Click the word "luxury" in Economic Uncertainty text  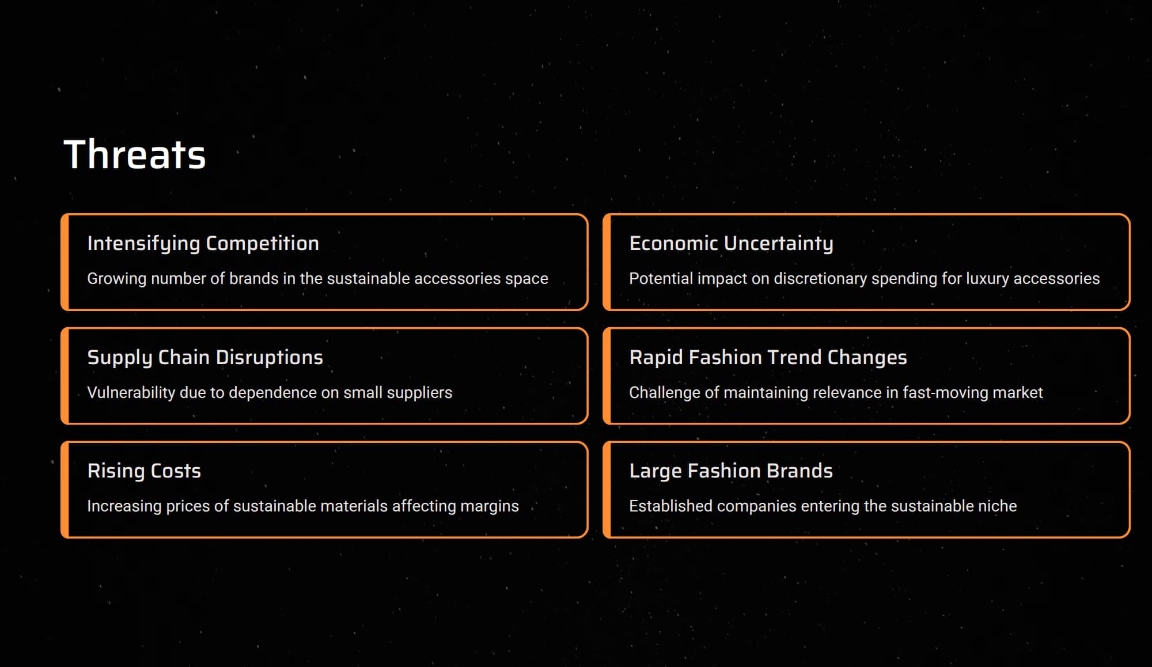point(987,279)
